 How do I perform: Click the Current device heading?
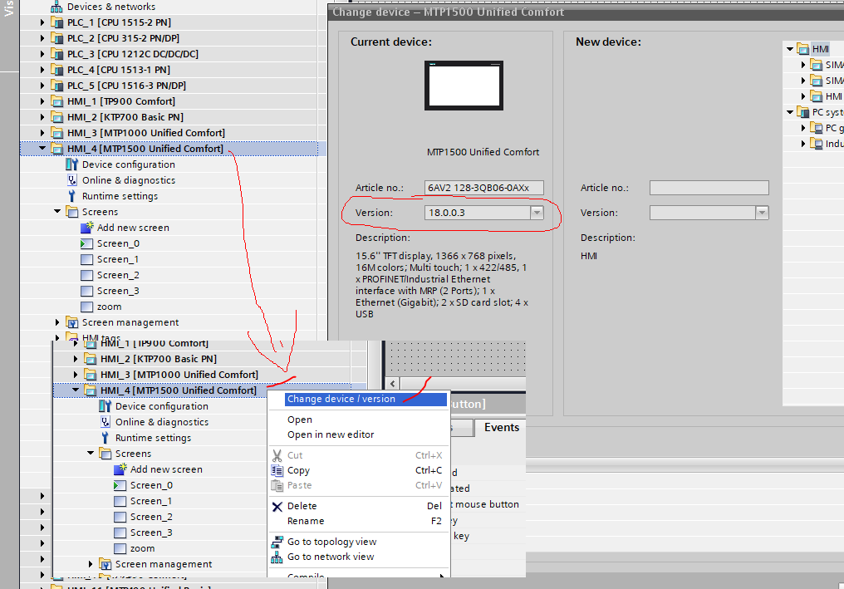[x=390, y=42]
